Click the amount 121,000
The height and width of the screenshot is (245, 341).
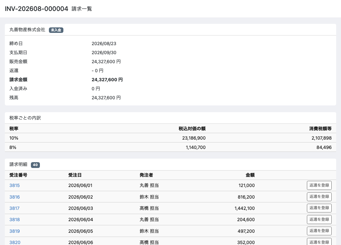247,185
